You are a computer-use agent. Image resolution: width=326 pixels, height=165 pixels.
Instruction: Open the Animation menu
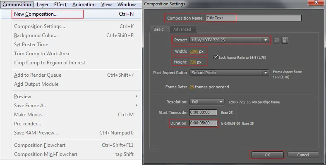coord(84,5)
